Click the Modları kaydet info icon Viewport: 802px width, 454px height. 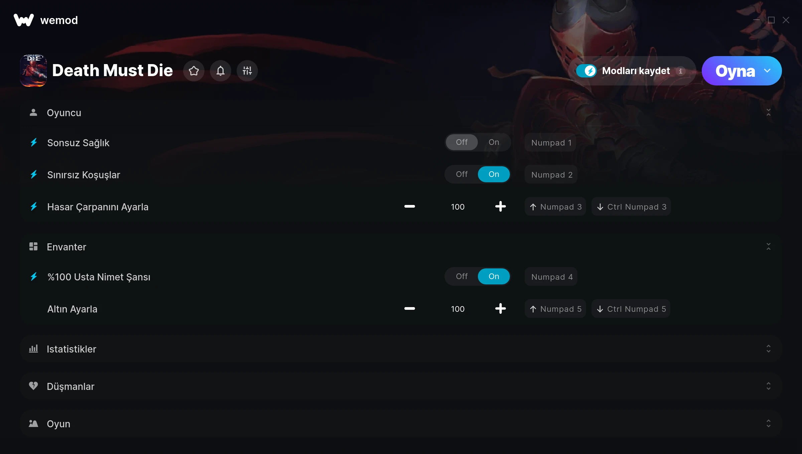[680, 71]
